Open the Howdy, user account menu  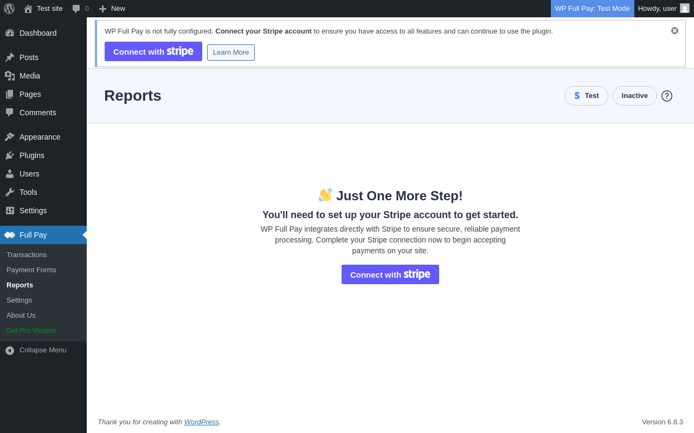click(664, 9)
